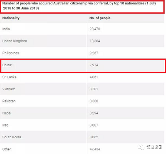
Task: Click the 3,360 value for Pakistan
Action: (94, 101)
